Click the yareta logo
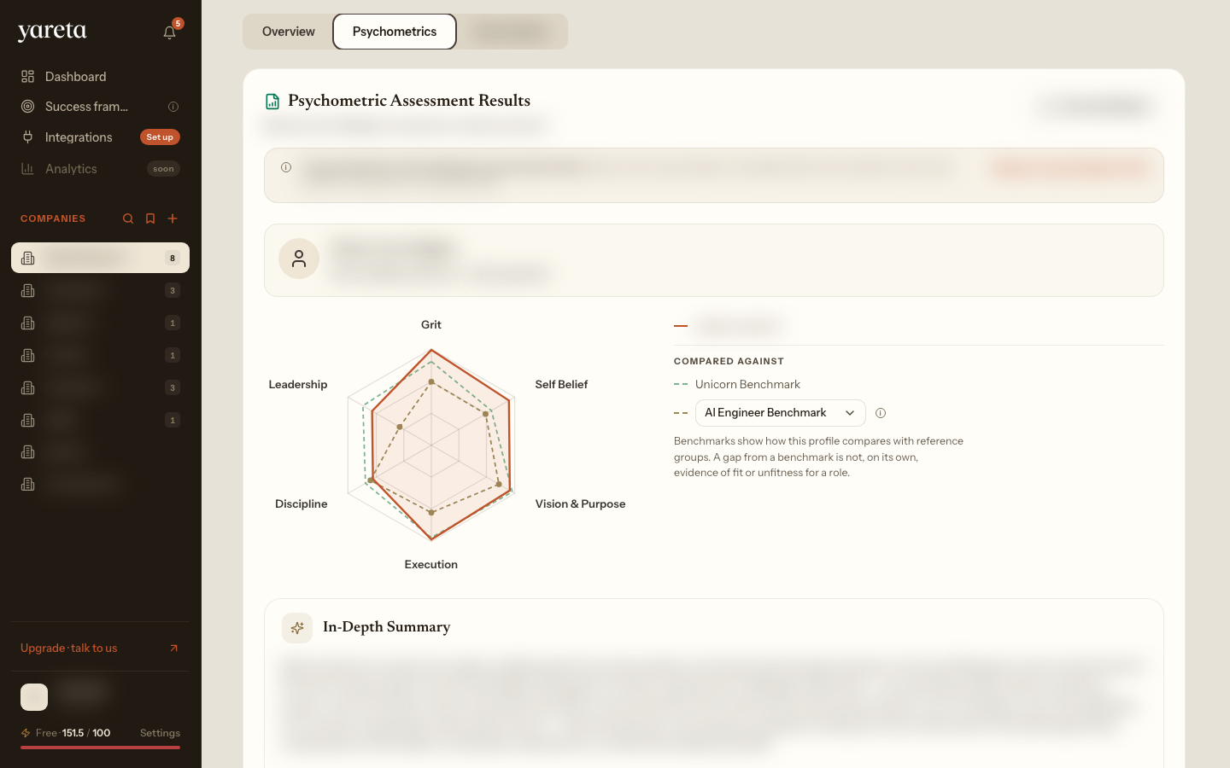 pos(52,32)
